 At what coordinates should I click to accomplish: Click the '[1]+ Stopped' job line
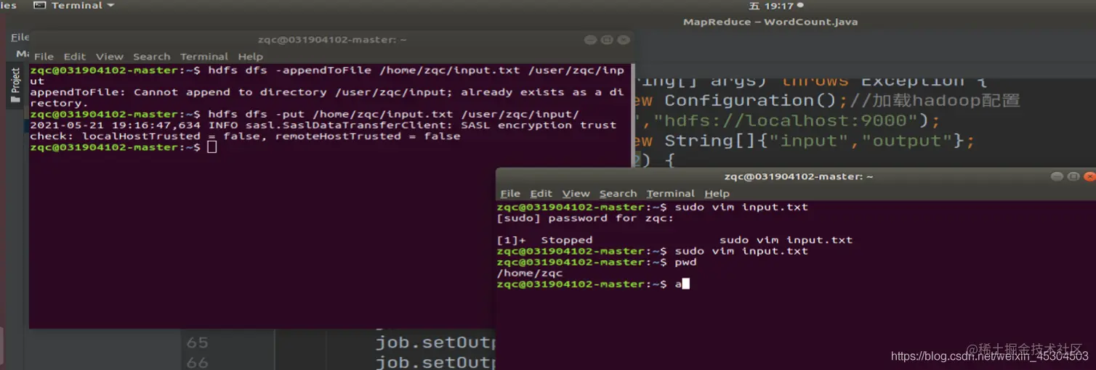click(674, 239)
